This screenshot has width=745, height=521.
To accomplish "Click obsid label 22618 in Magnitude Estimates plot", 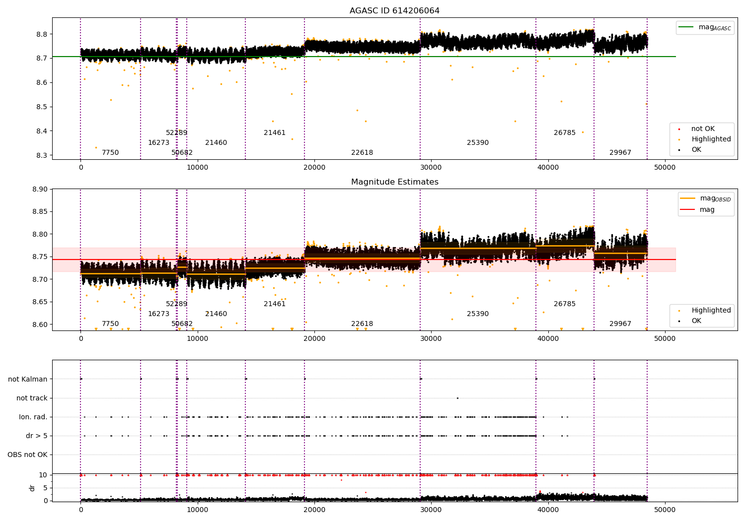I will pos(362,324).
